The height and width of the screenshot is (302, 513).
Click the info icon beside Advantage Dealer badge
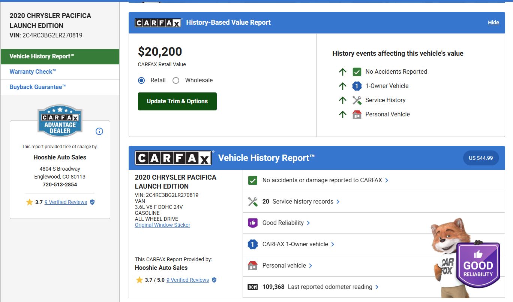click(99, 131)
